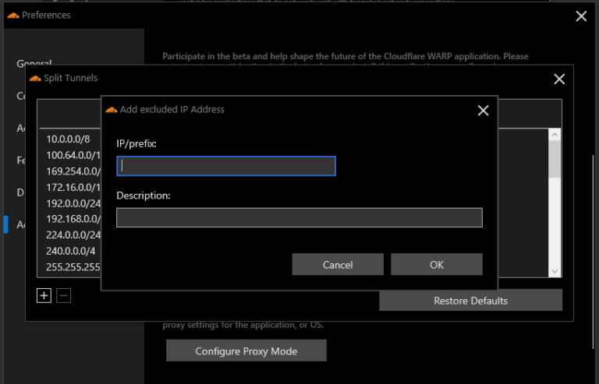This screenshot has width=599, height=384.
Task: Click Cloudflare logo in Preferences title bar
Action: click(12, 16)
